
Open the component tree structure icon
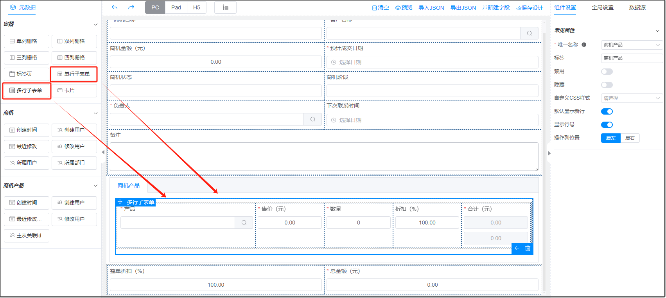pos(225,7)
